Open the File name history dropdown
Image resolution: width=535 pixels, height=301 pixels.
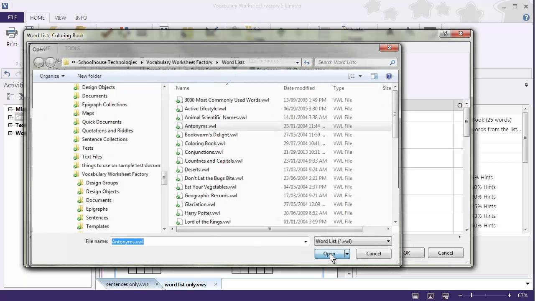pyautogui.click(x=306, y=241)
